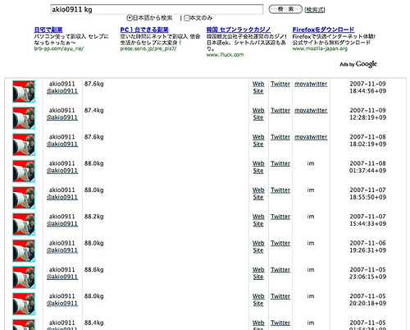Open Web Site link in 12:28:19 row
Viewport: 410px width, 330px height.
pyautogui.click(x=258, y=114)
